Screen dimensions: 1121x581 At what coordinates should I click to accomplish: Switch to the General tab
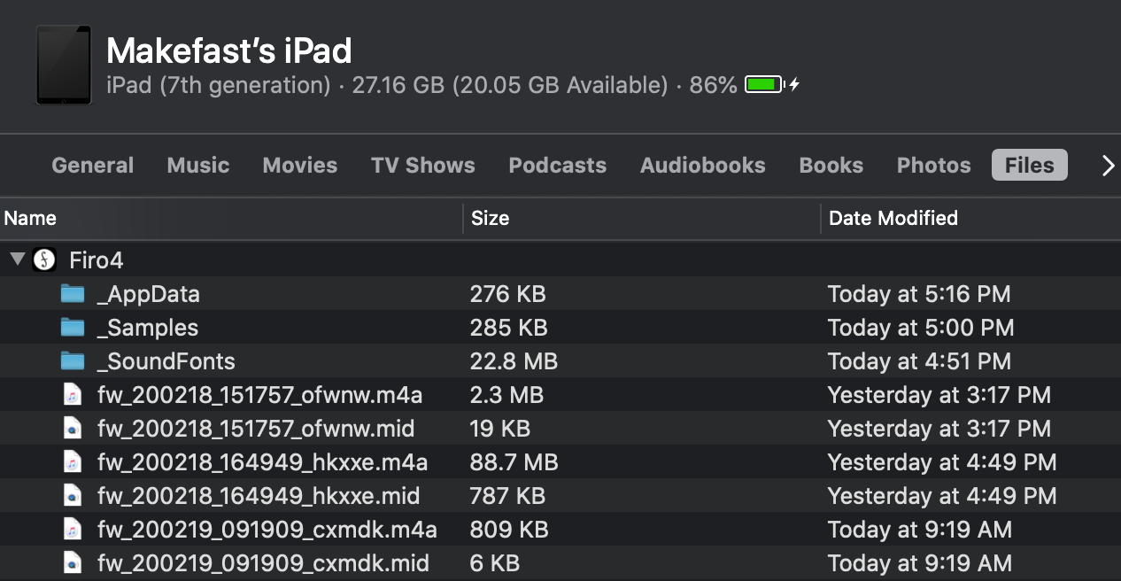pyautogui.click(x=93, y=166)
